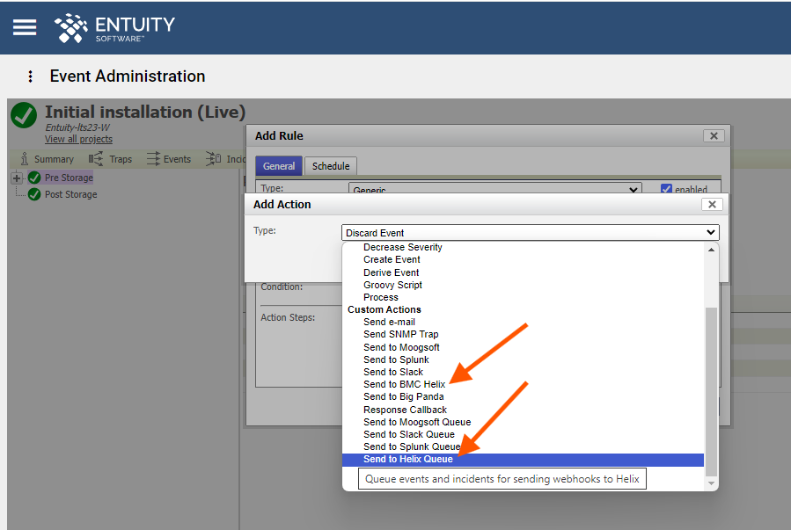Click the dropdown list scrollbar thumb
Image resolution: width=791 pixels, height=530 pixels.
click(711, 391)
